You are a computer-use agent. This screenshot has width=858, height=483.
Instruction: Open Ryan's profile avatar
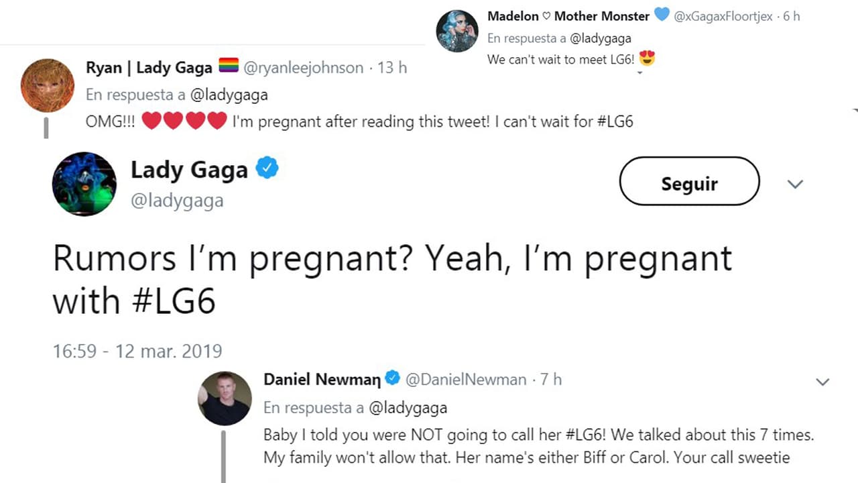coord(47,85)
